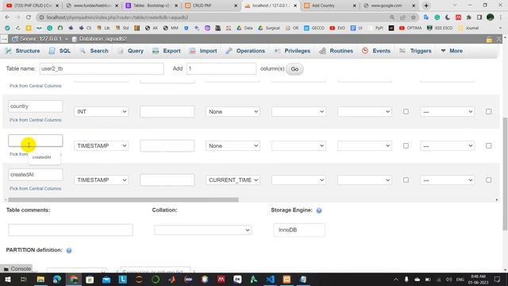This screenshot has height=286, width=508.
Task: Click the Server 127.0.0.1 breadcrumb icon
Action: click(15, 39)
